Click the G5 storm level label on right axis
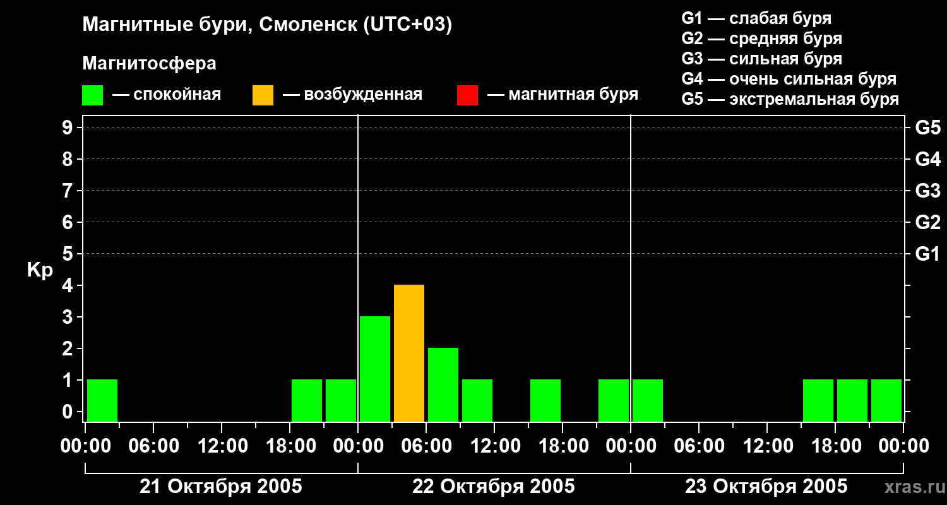947x505 pixels. tap(927, 128)
